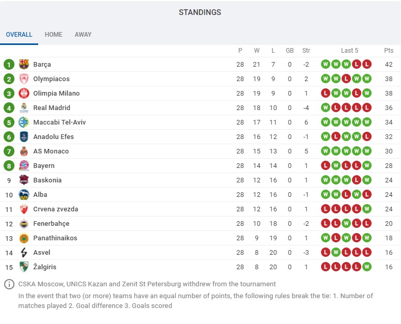The image size is (401, 324).
Task: Click the Alba team logo
Action: point(24,195)
